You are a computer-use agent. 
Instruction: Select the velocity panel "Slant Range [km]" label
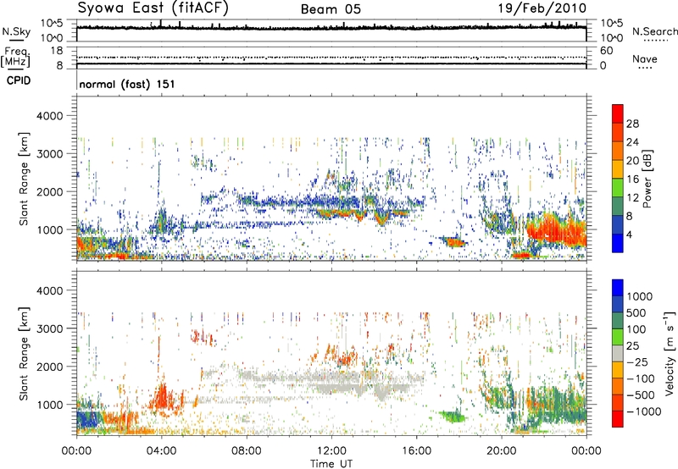click(x=25, y=354)
